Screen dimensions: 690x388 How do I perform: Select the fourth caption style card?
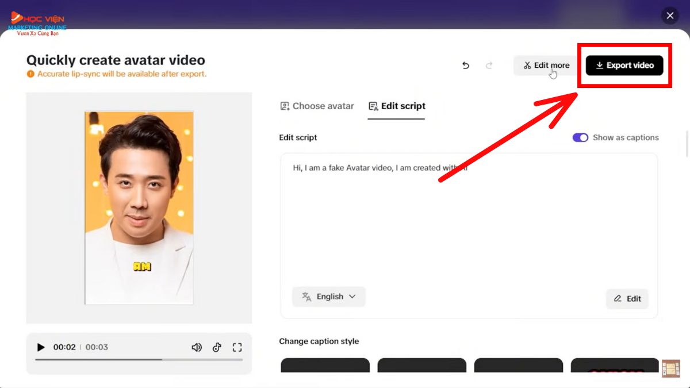[x=615, y=365]
